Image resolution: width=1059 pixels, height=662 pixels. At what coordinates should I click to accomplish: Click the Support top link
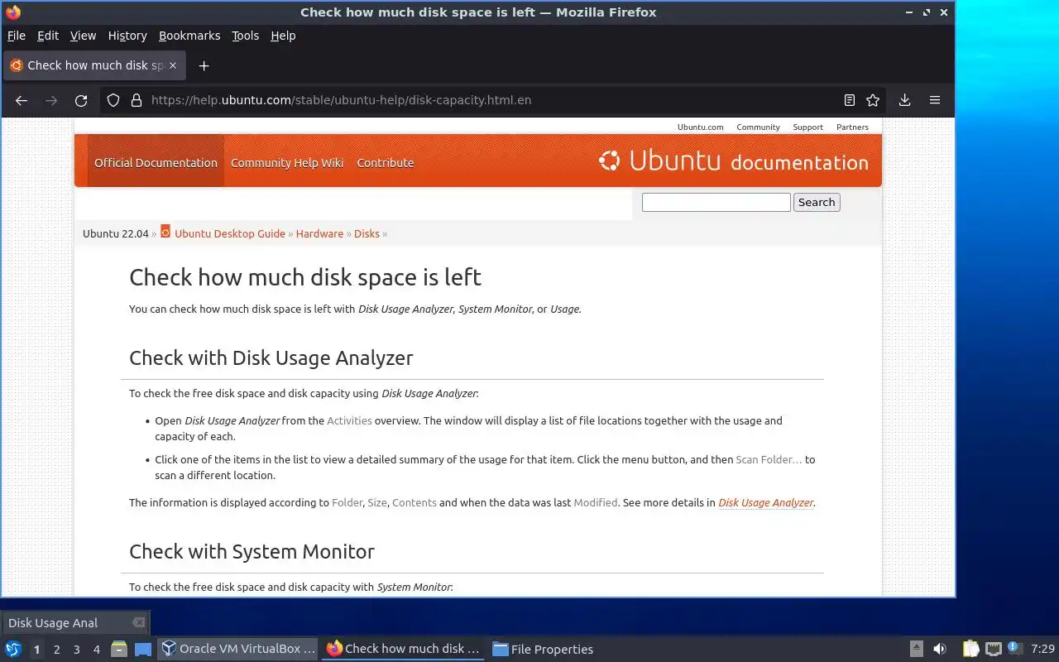[807, 127]
